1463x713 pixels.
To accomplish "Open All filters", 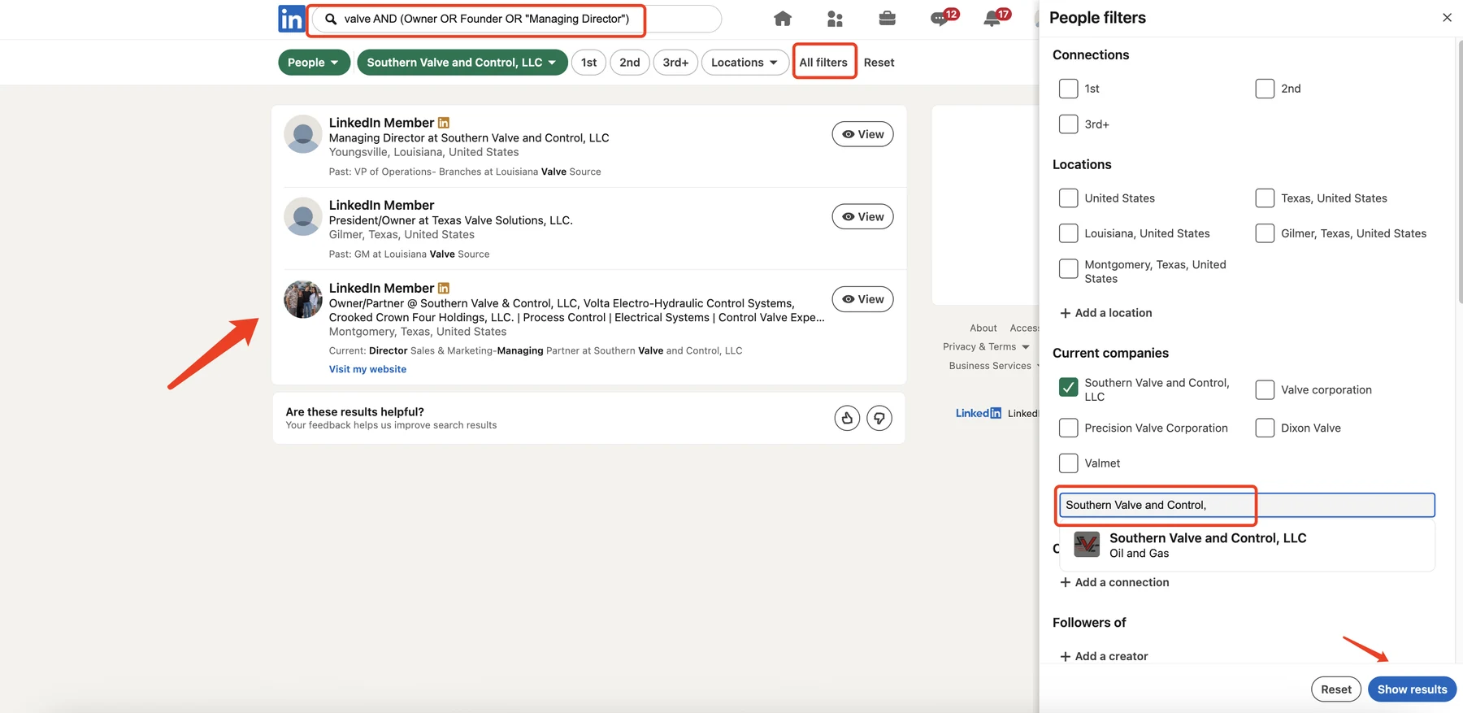I will (x=823, y=63).
